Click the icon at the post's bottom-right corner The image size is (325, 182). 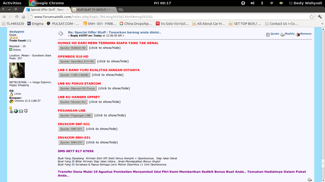310,180
